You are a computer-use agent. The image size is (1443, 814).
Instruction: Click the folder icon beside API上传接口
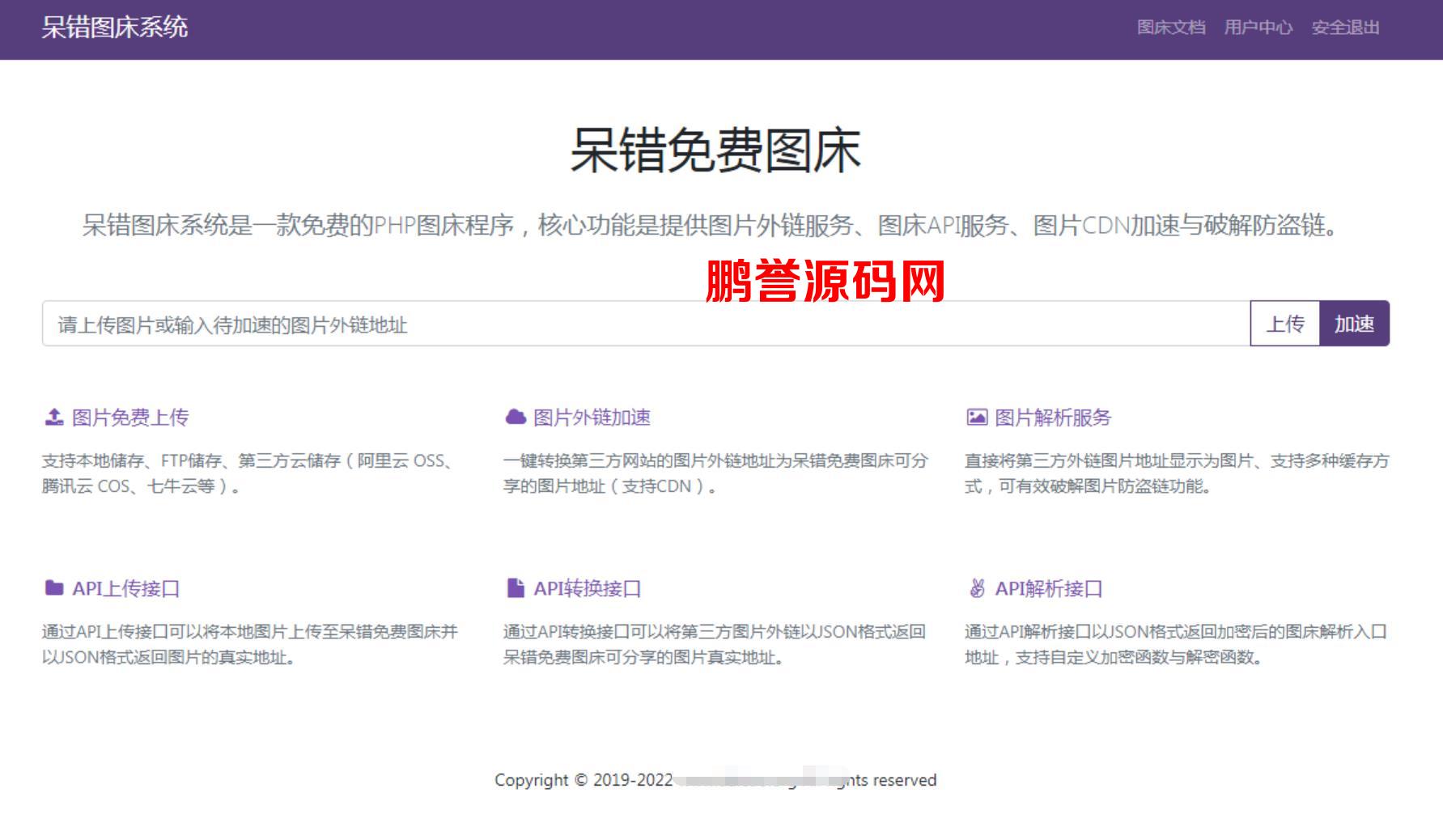54,588
